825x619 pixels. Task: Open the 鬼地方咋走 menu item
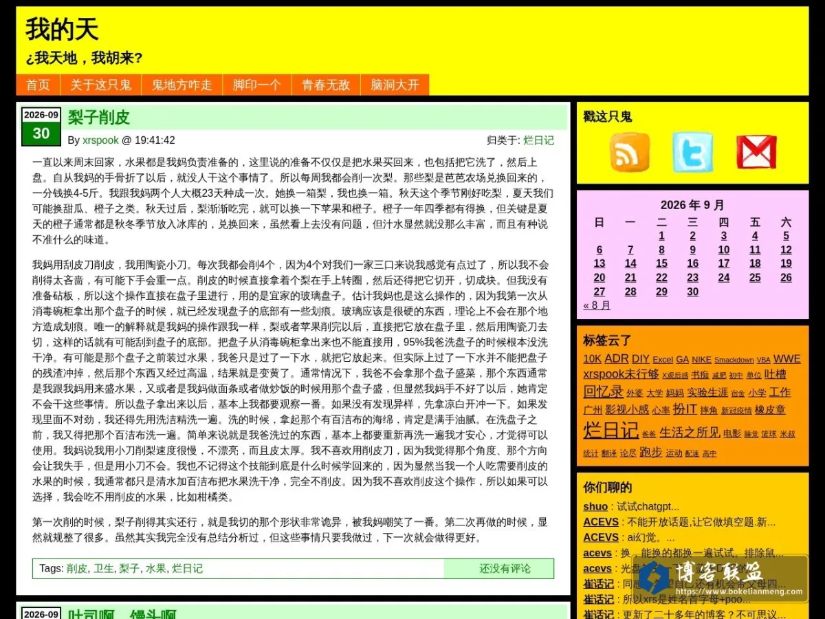182,85
